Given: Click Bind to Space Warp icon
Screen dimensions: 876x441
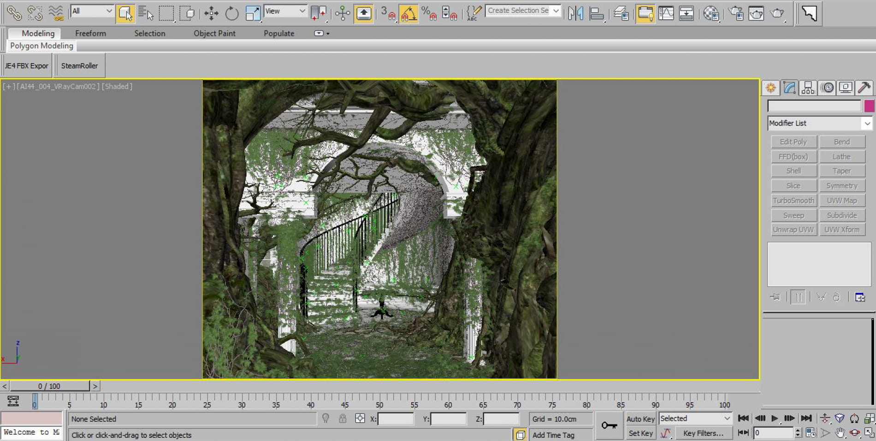Looking at the screenshot, I should click(x=56, y=13).
